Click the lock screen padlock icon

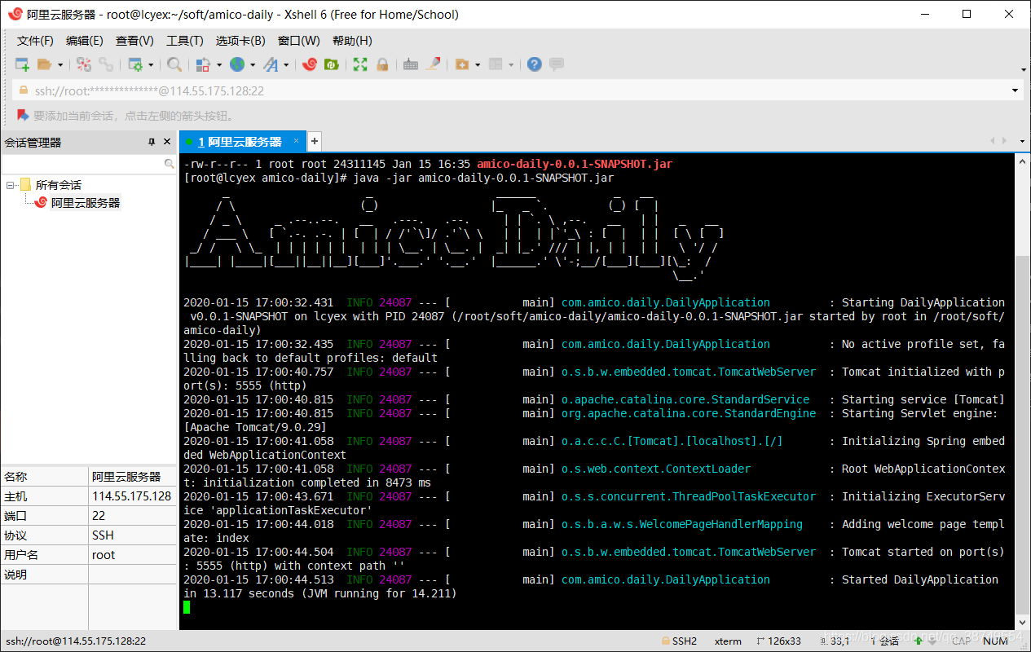coord(381,64)
